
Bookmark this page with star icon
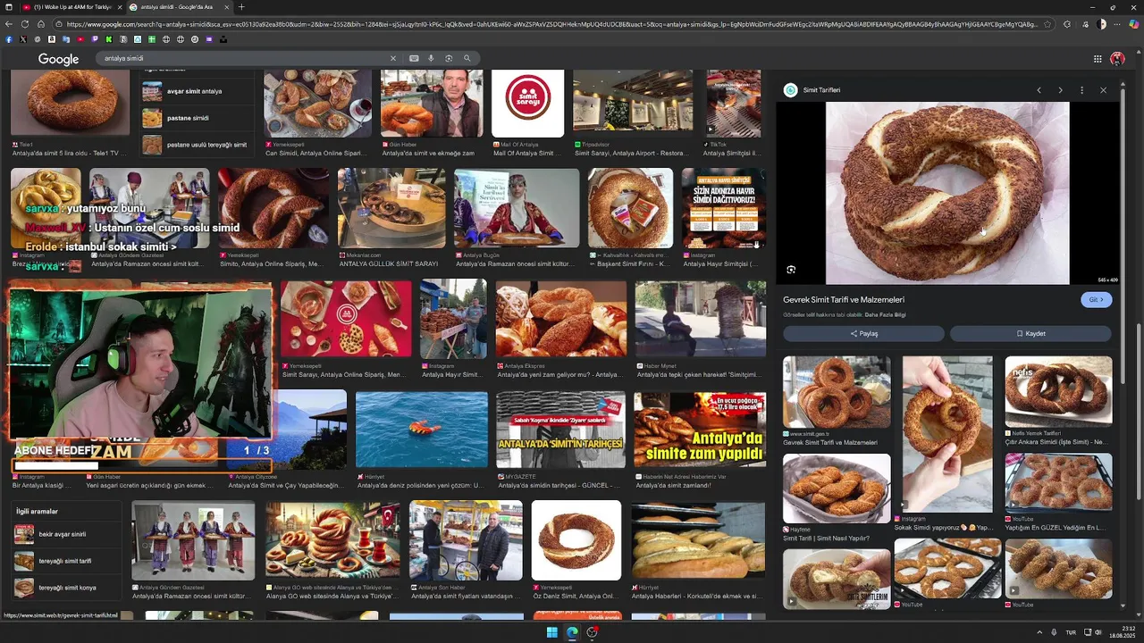tap(1048, 24)
